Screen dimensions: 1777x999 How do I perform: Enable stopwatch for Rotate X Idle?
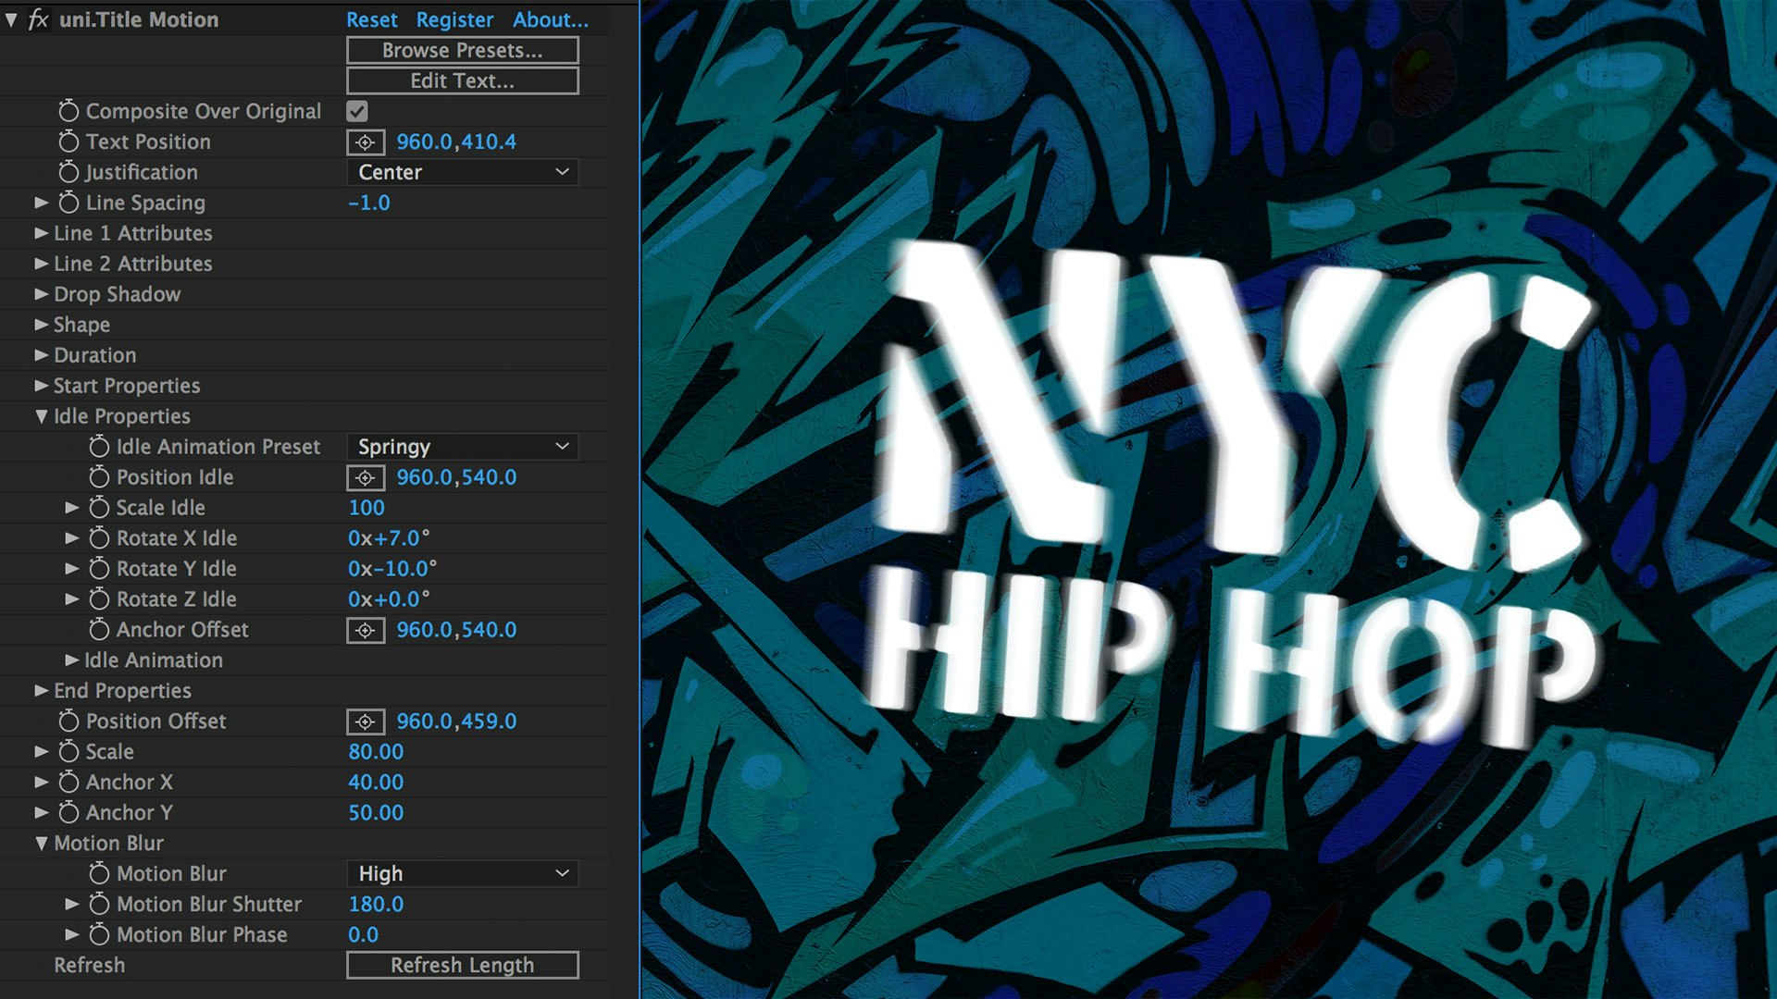click(99, 538)
